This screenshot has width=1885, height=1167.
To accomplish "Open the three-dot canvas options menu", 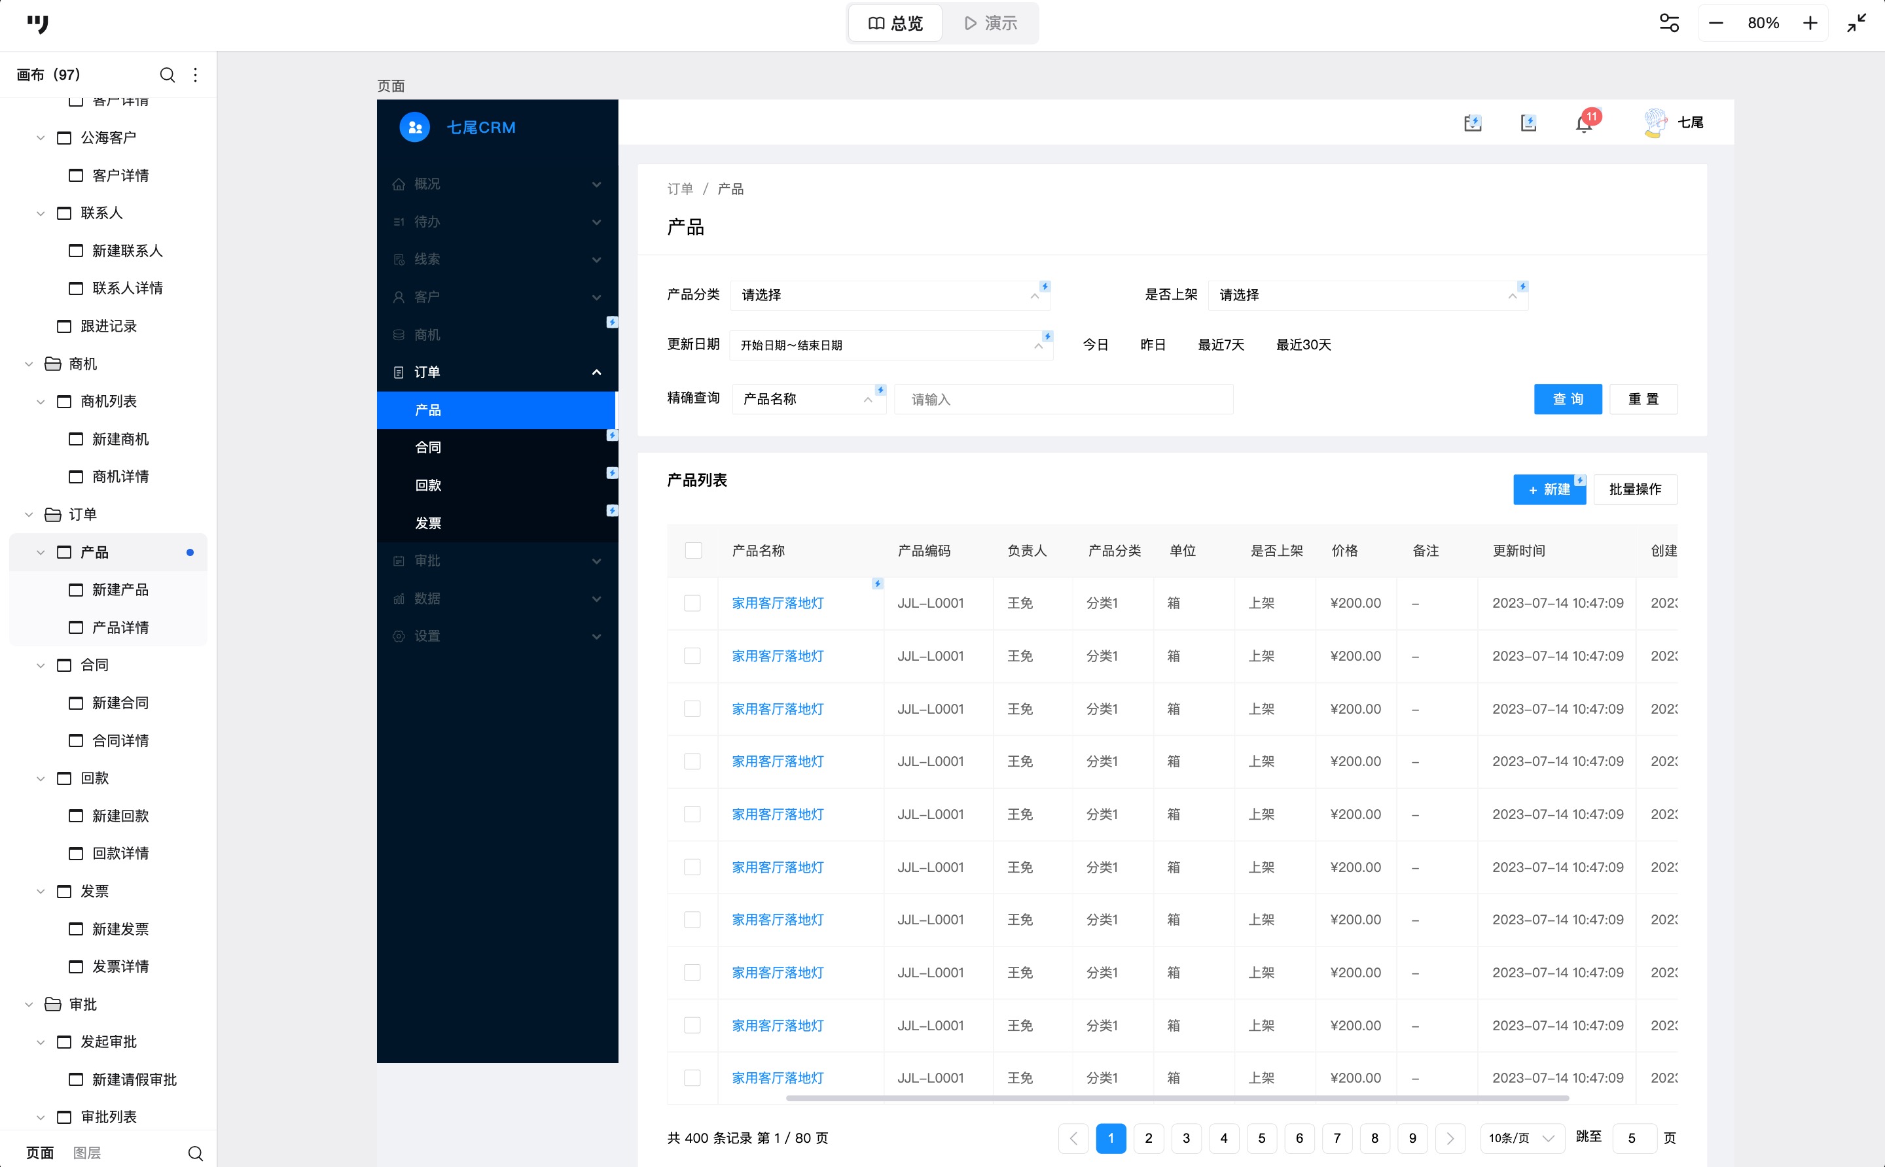I will click(x=196, y=75).
